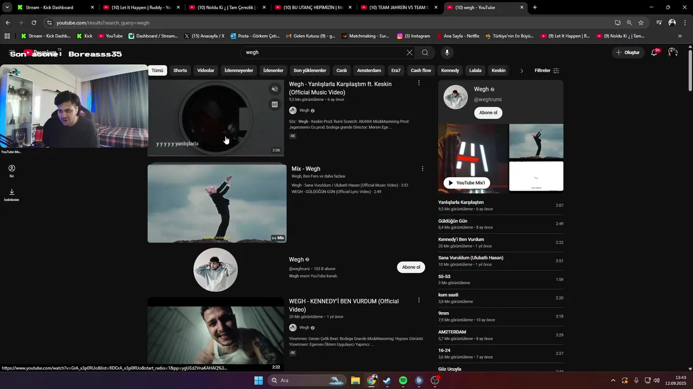The width and height of the screenshot is (693, 389).
Task: Open options for KENNEDY'İ BEN VURDUM video
Action: (419, 300)
